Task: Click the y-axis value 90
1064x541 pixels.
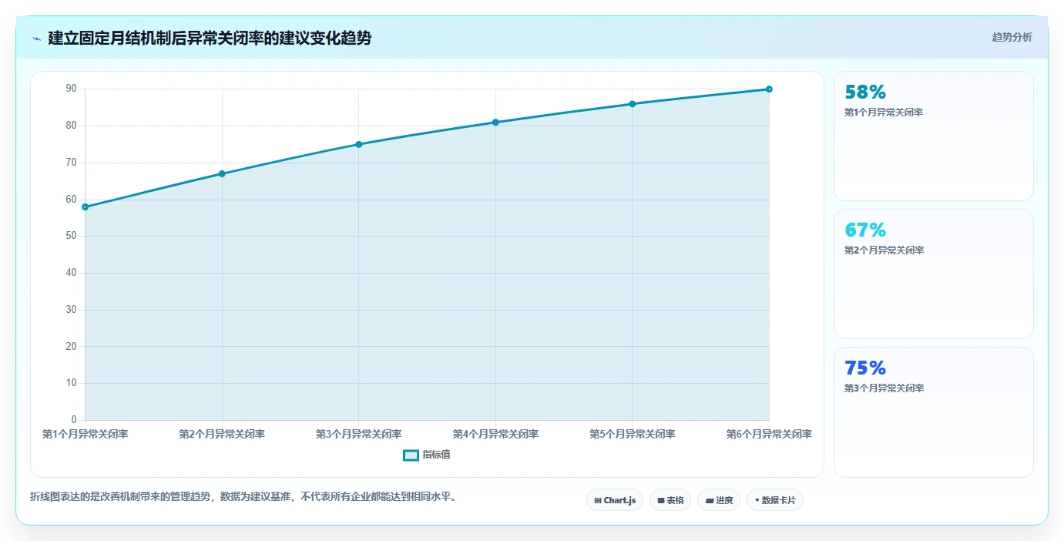Action: (71, 89)
